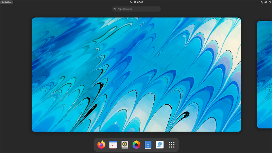Click the magnifier icon in the search bar
The width and height of the screenshot is (272, 153).
(x=115, y=9)
